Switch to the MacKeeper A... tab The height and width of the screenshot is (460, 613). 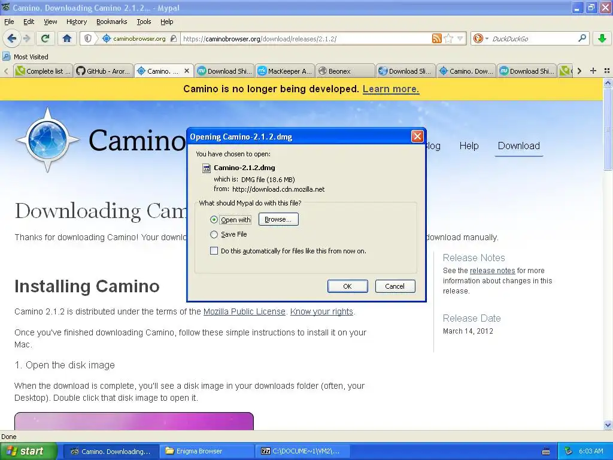[x=284, y=71]
